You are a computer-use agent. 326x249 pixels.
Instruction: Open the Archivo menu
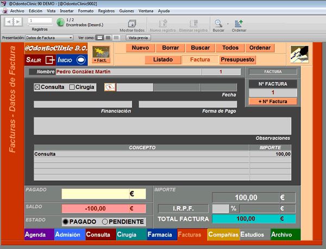point(17,11)
